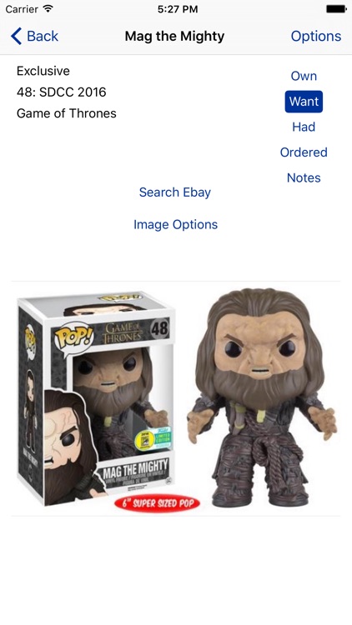This screenshot has height=625, width=352.
Task: Tap the number 48 badge on box
Action: (x=159, y=329)
